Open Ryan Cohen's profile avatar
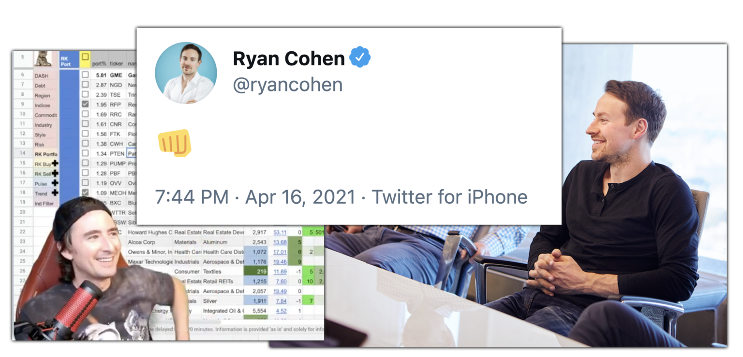This screenshot has height=357, width=743. pyautogui.click(x=186, y=74)
